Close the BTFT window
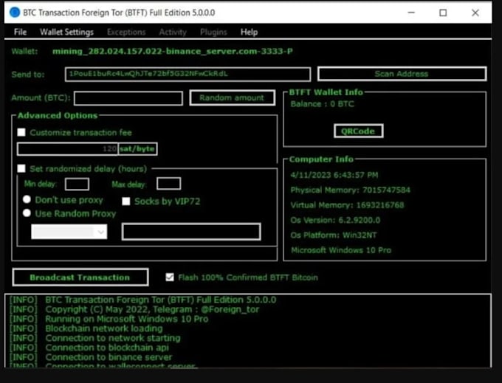 point(475,13)
